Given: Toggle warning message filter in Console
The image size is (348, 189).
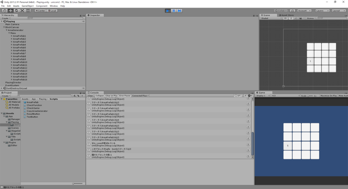Looking at the screenshot, I should pos(244,96).
